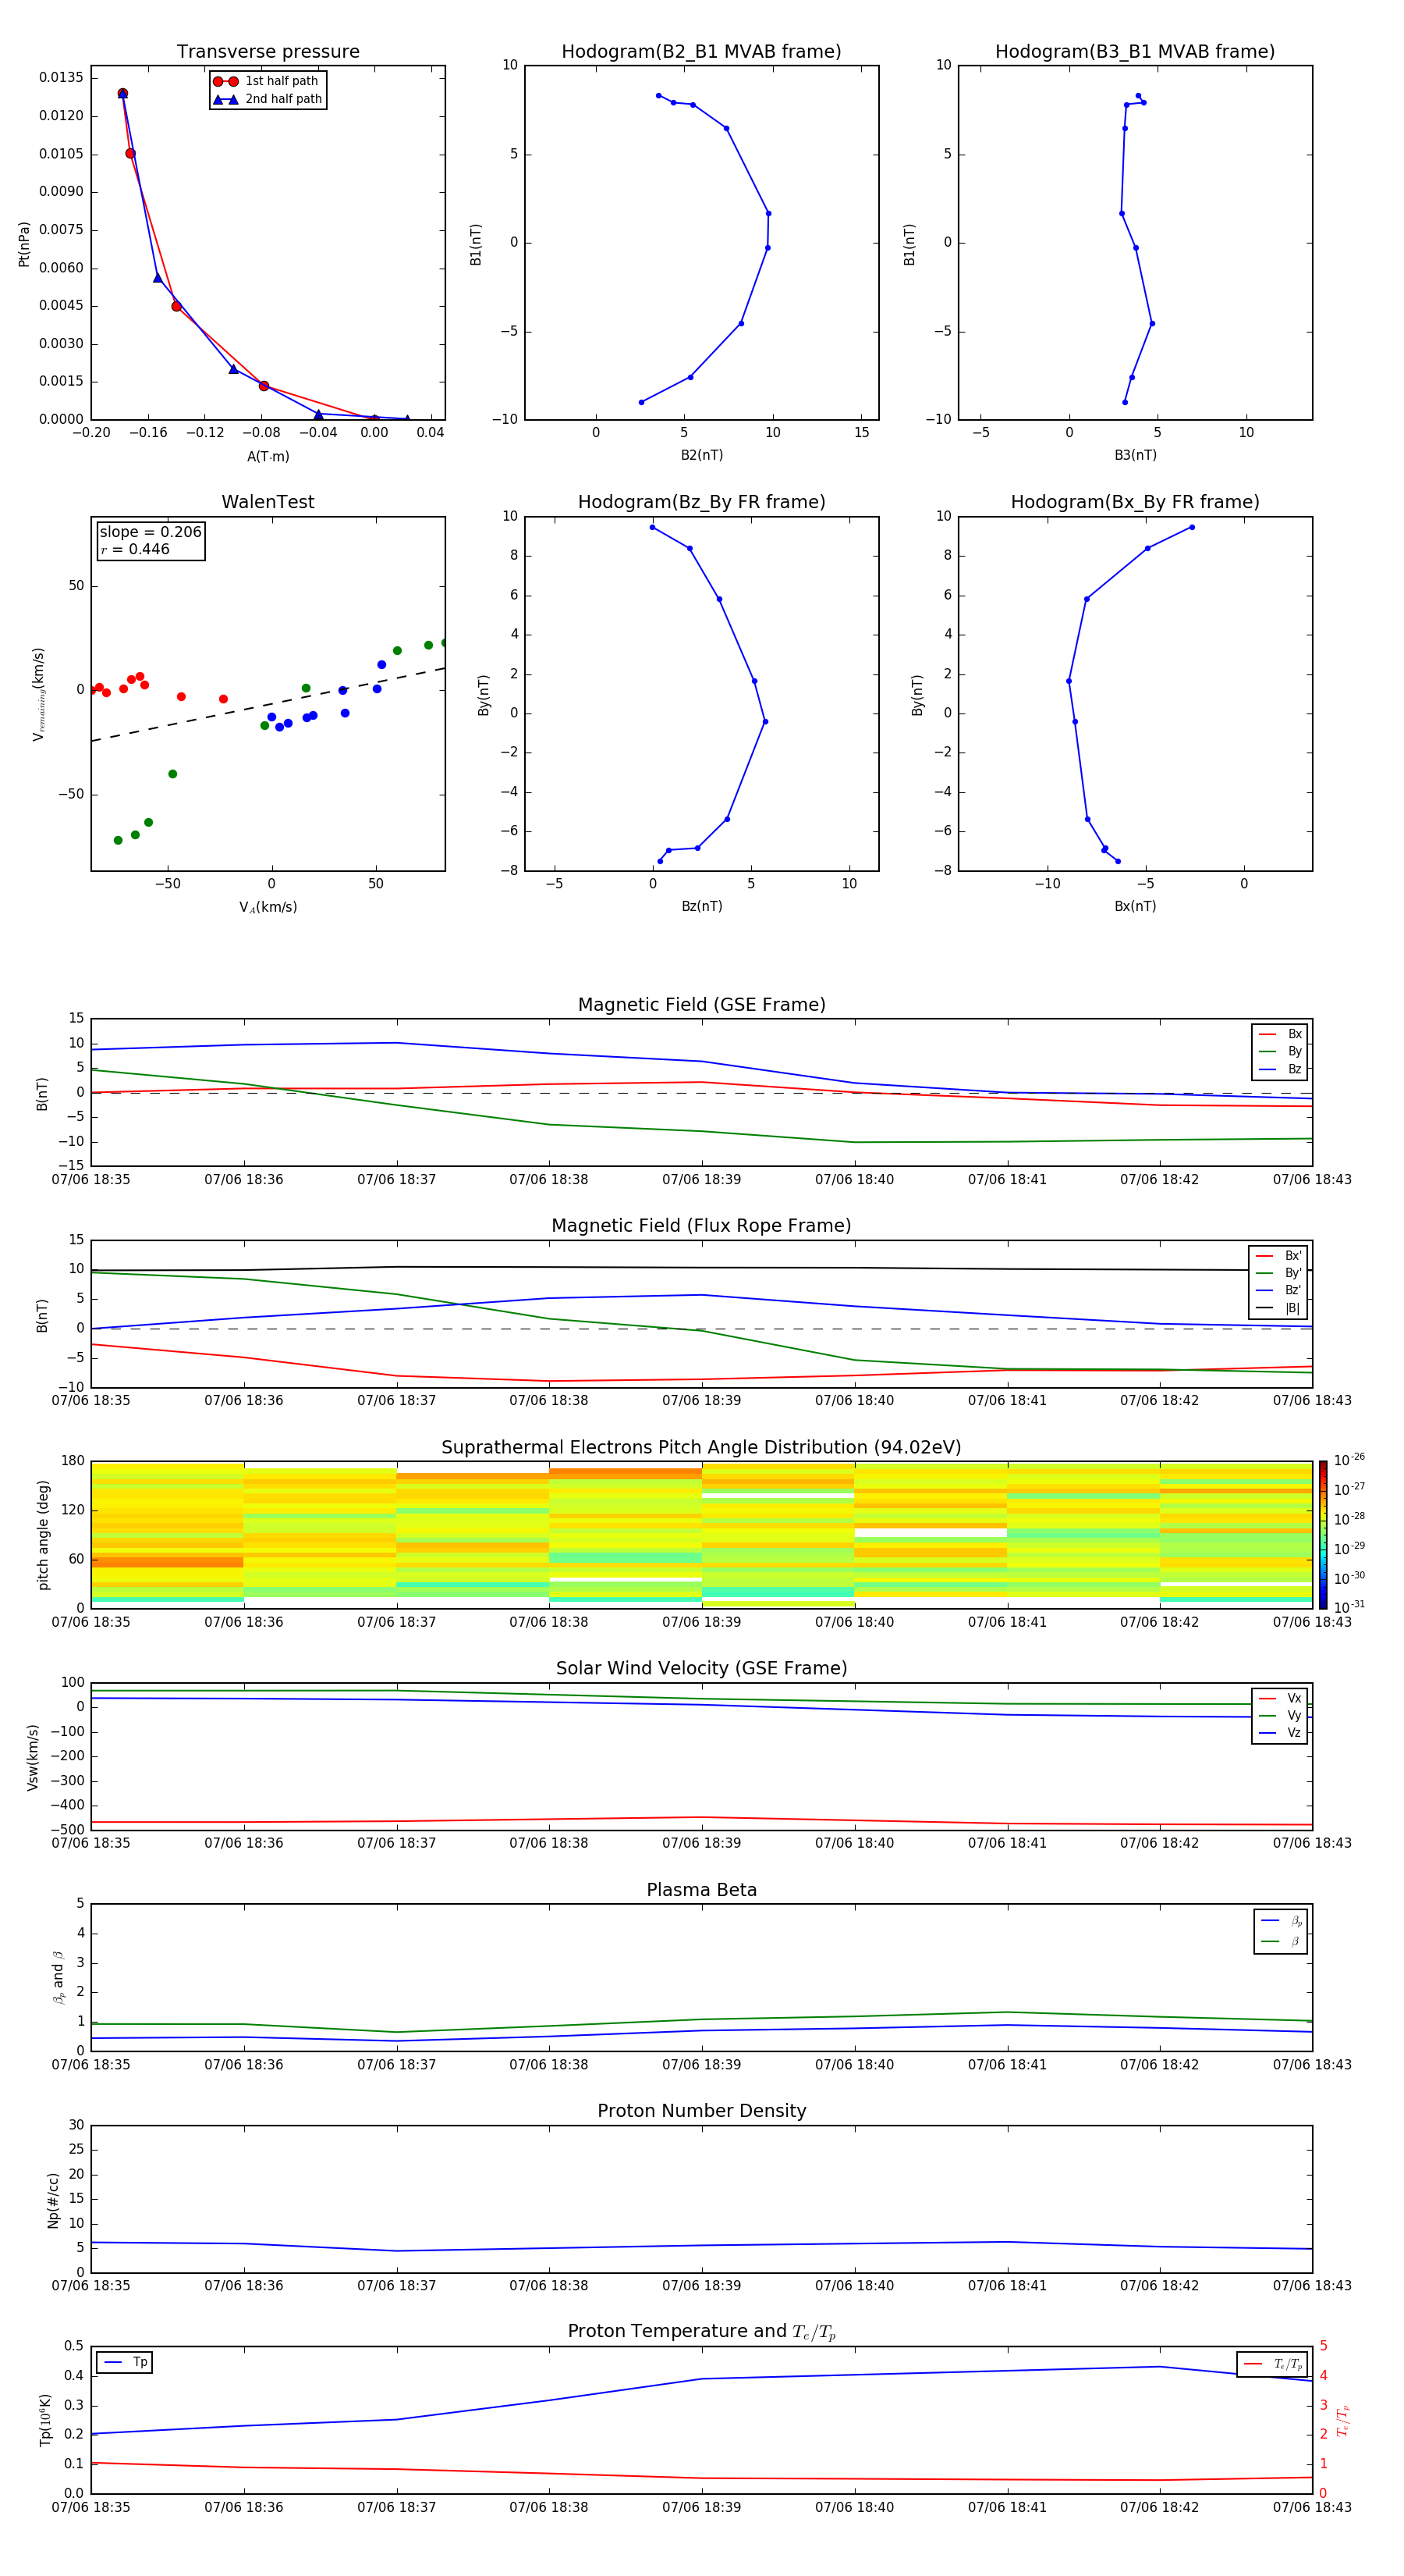Click the red Te/Tp right-axis label
1404x2576 pixels.
(1342, 2421)
